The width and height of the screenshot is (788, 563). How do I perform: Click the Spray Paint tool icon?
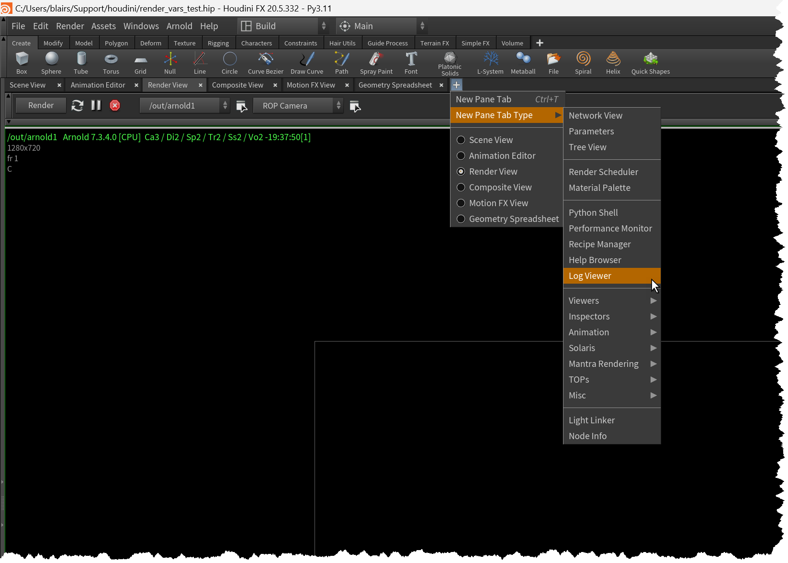pyautogui.click(x=376, y=63)
